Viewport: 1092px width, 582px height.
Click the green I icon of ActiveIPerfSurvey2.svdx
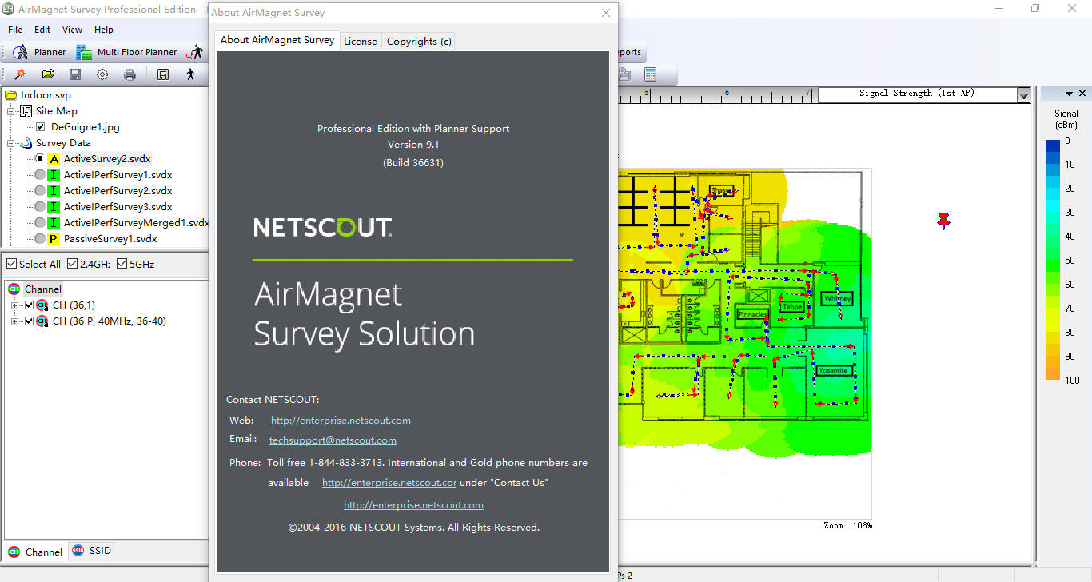54,191
